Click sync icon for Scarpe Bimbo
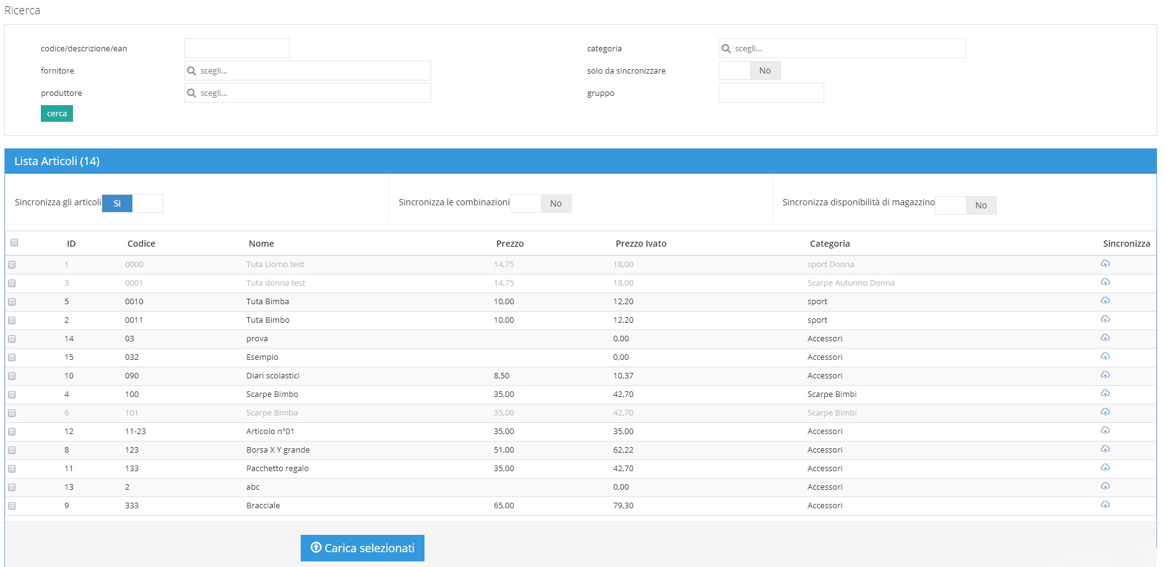 coord(1105,394)
